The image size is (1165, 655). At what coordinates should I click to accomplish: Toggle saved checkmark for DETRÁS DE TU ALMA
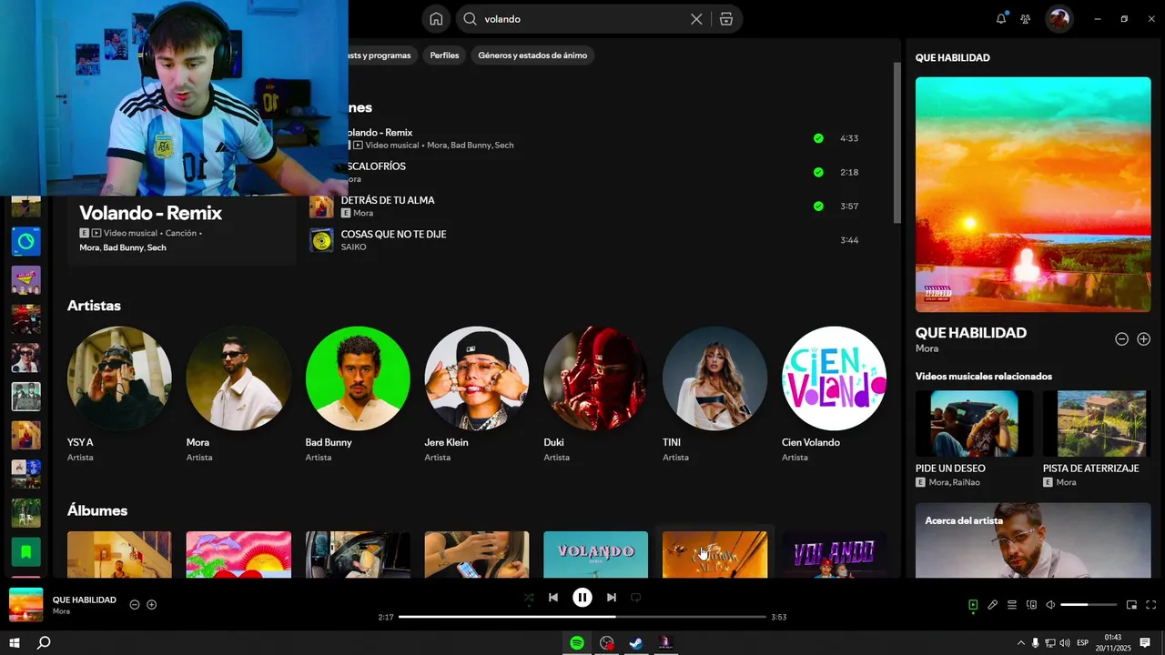pos(818,207)
